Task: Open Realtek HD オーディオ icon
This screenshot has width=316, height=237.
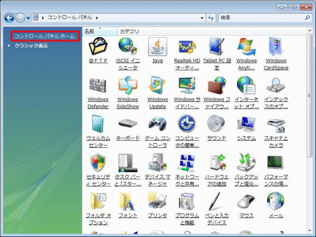Action: [187, 47]
